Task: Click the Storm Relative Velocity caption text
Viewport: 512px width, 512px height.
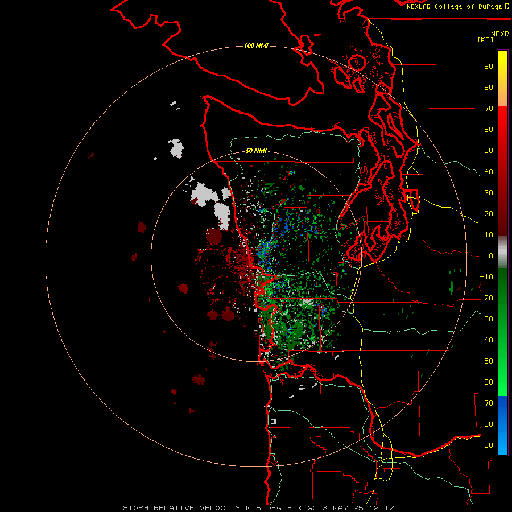Action: pos(258,508)
